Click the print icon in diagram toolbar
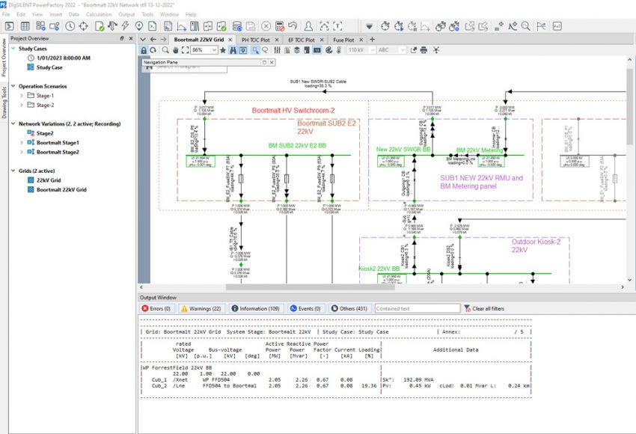Image resolution: width=636 pixels, height=434 pixels. 424,50
